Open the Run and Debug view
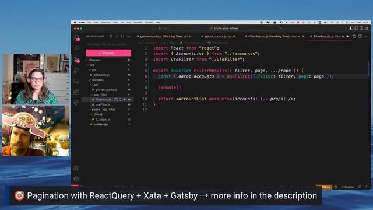The height and width of the screenshot is (210, 373). coord(76,70)
